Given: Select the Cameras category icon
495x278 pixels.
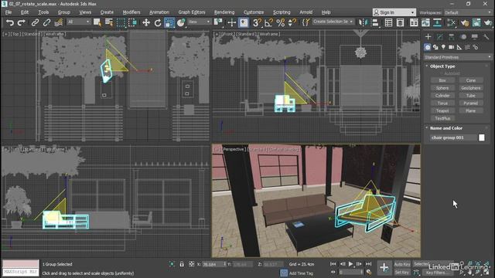Looking at the screenshot, I should (451, 47).
